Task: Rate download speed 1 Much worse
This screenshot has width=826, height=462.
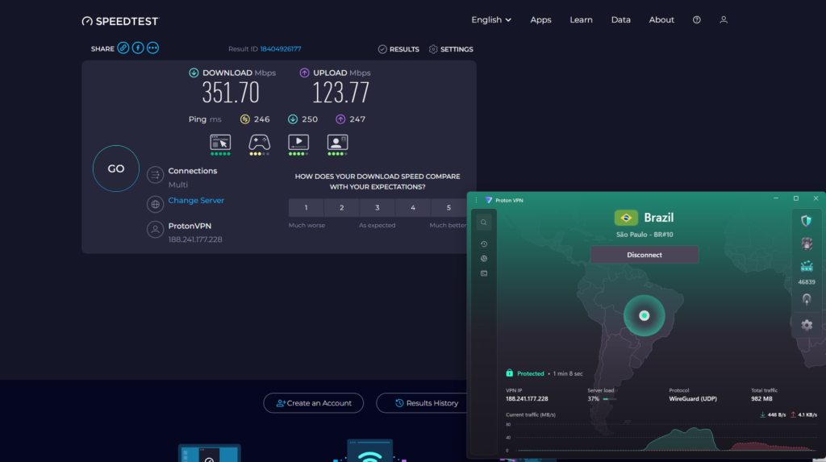Action: 306,207
